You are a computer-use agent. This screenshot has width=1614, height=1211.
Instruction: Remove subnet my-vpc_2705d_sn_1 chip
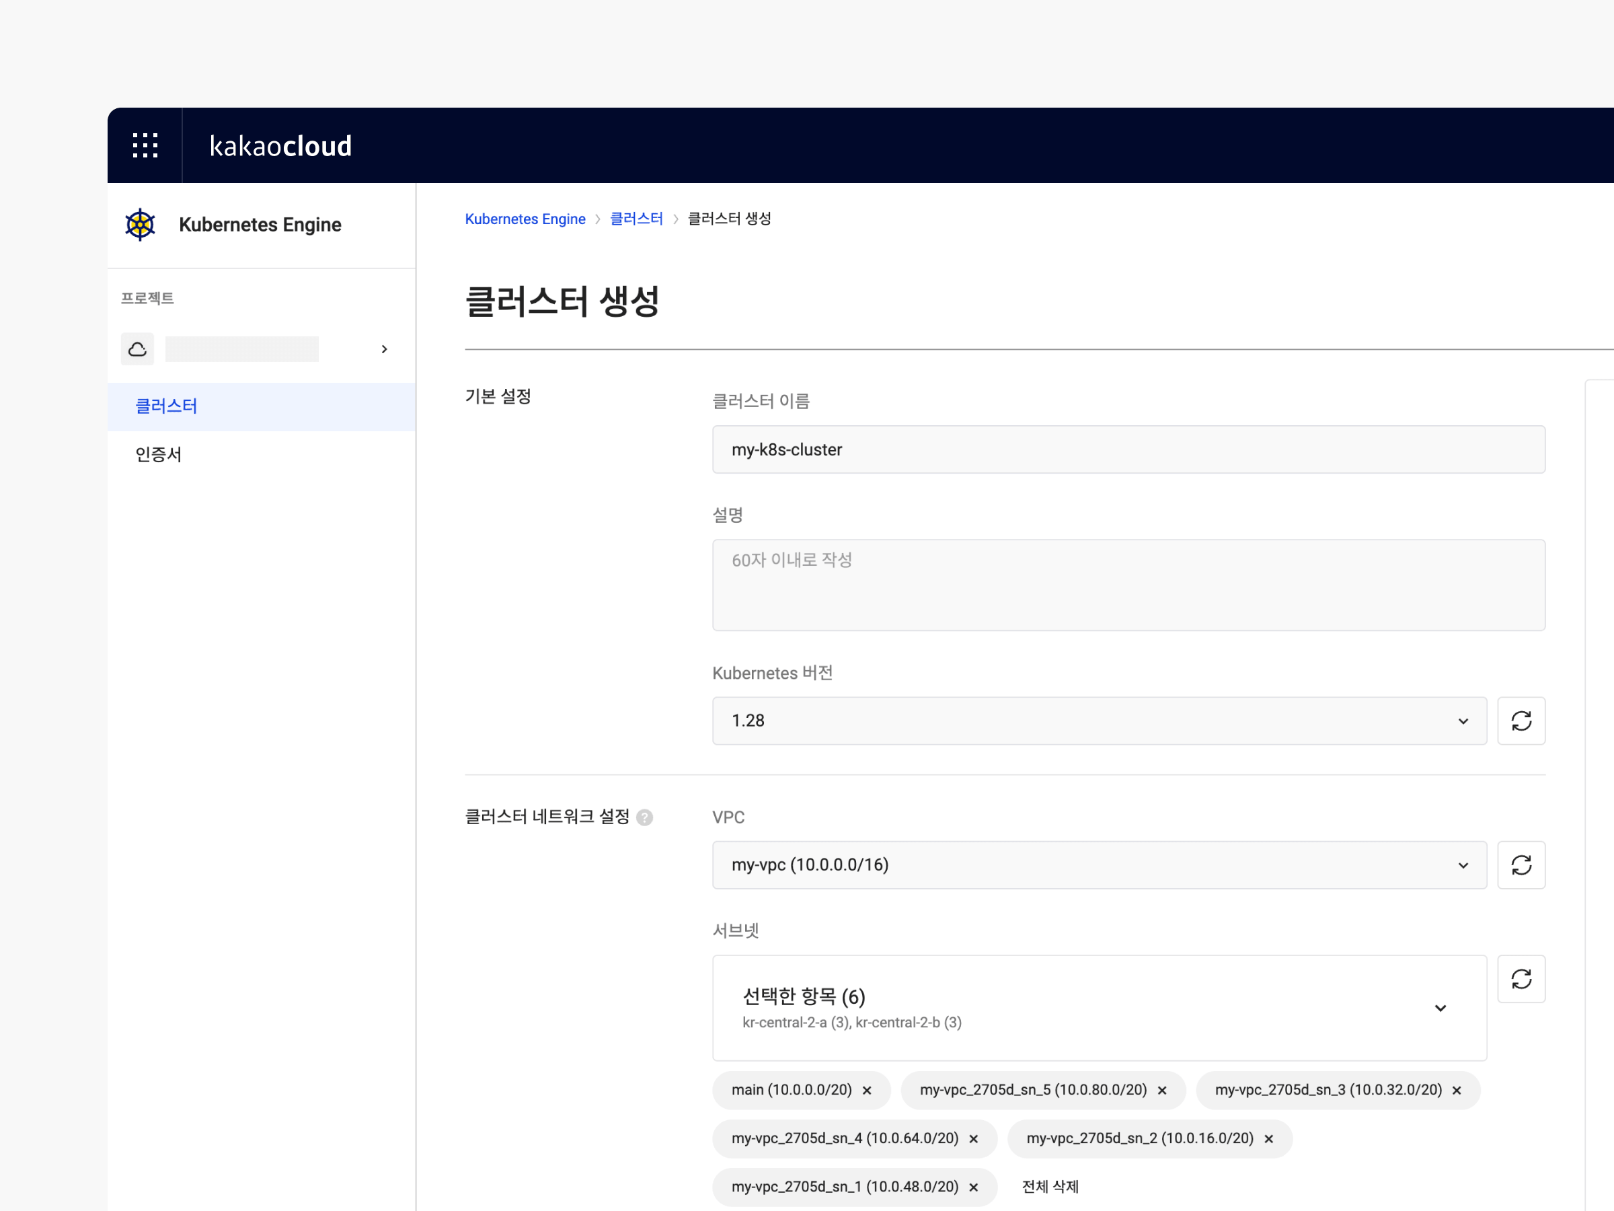(973, 1187)
